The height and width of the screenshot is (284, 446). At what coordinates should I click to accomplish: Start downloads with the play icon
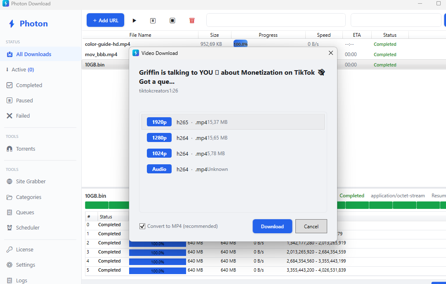134,21
